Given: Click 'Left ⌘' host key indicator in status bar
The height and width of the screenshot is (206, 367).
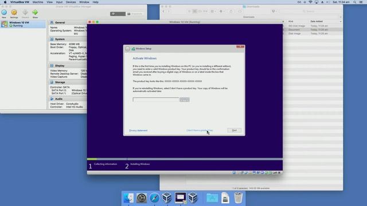Looking at the screenshot, I should coord(276,173).
